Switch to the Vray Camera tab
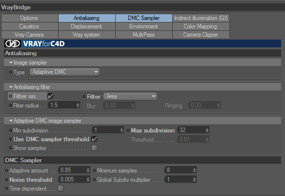This screenshot has width=285, height=196. (30, 35)
